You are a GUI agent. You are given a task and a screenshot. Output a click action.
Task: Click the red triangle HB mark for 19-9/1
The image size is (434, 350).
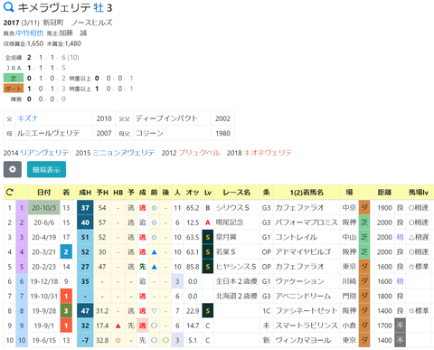118,326
